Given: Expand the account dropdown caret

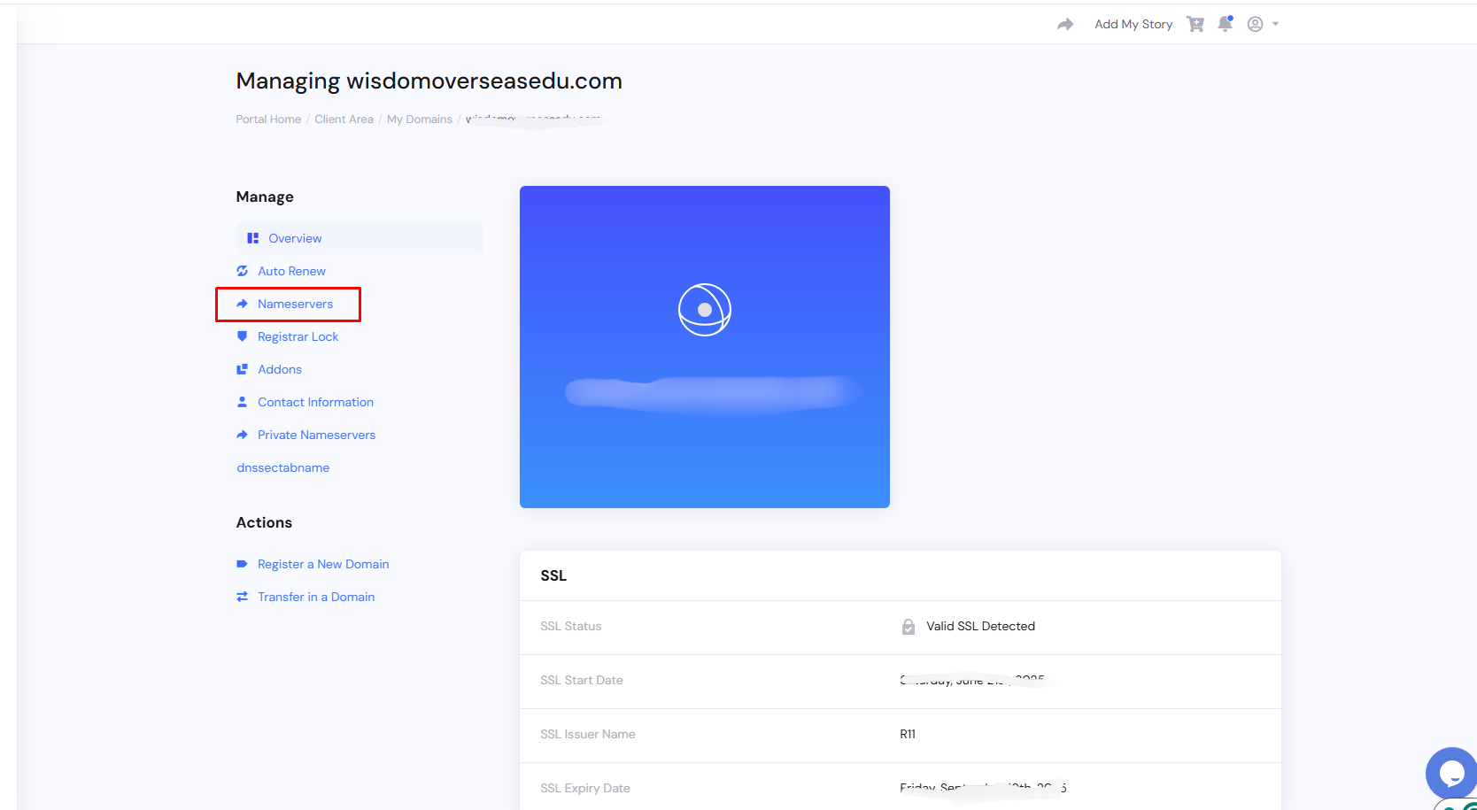Looking at the screenshot, I should click(x=1276, y=25).
